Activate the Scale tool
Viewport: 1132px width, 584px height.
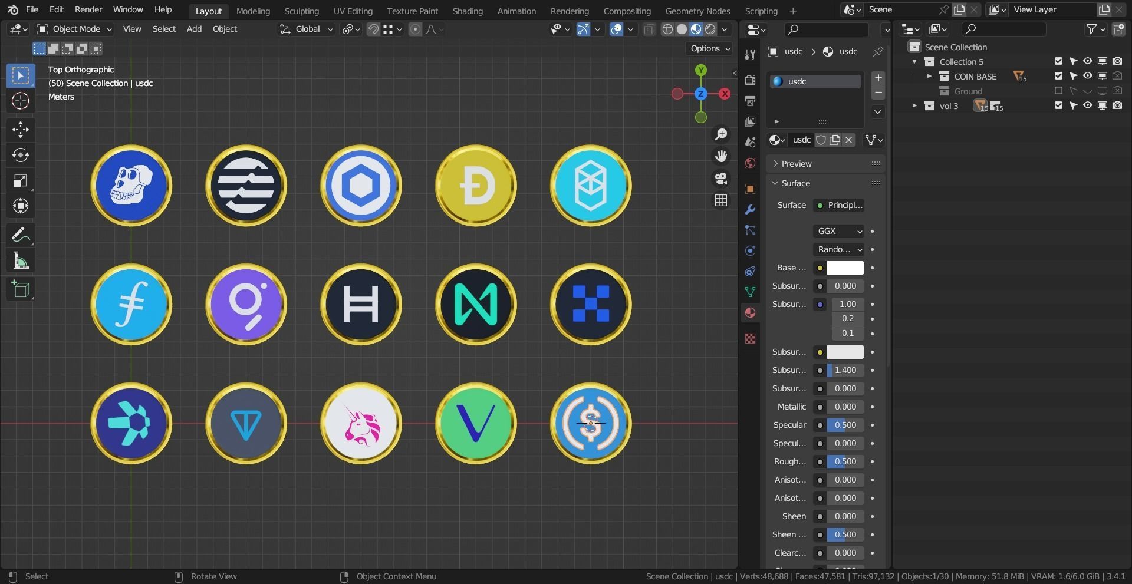coord(21,180)
